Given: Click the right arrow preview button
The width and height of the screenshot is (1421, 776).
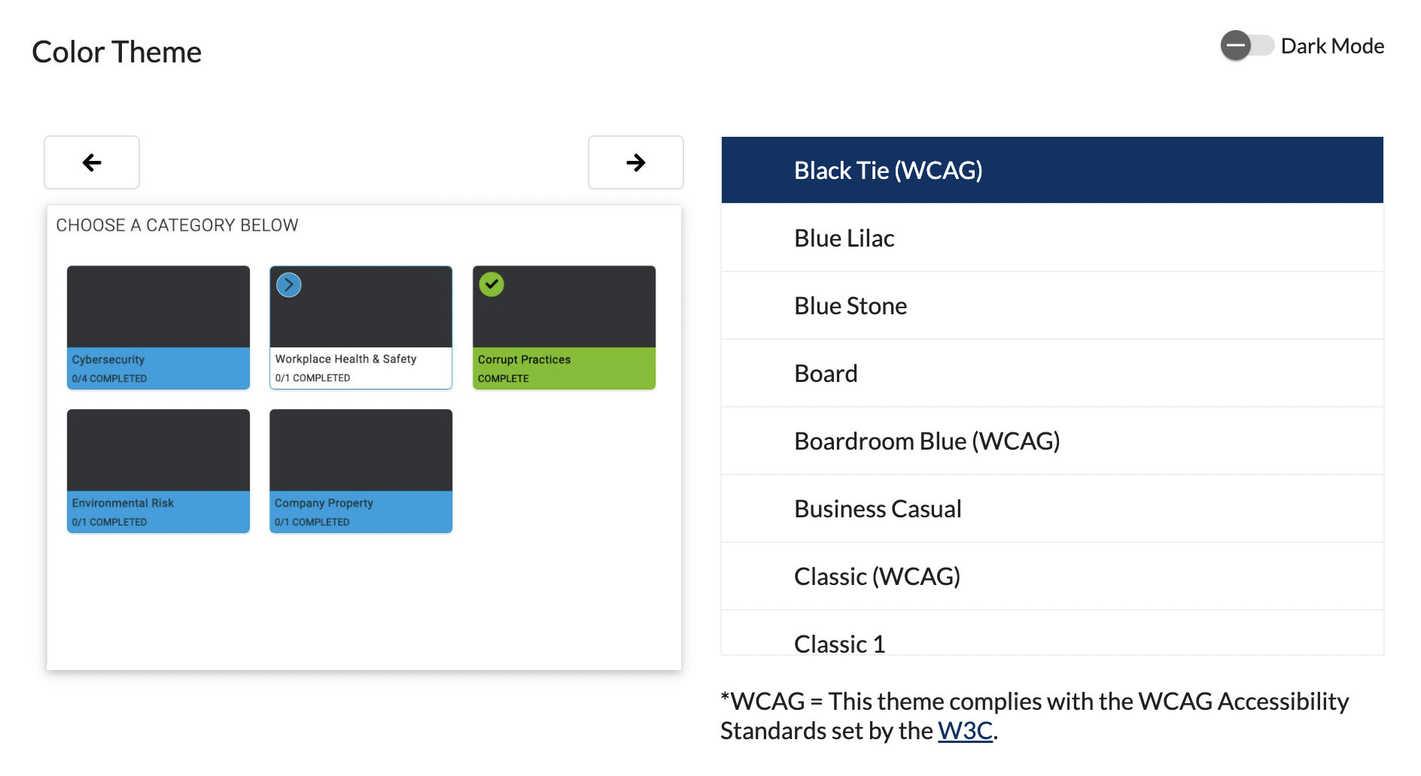Looking at the screenshot, I should coord(635,162).
